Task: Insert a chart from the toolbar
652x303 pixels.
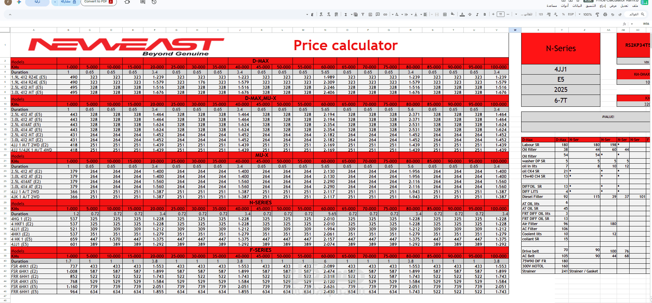Action: tap(370, 15)
